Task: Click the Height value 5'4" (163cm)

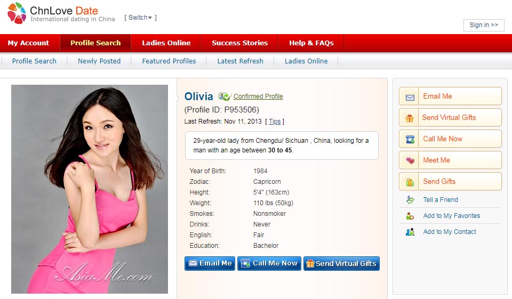Action: point(271,192)
